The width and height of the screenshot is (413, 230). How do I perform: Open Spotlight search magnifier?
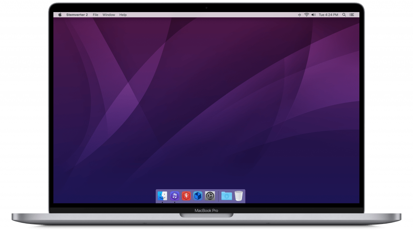344,15
